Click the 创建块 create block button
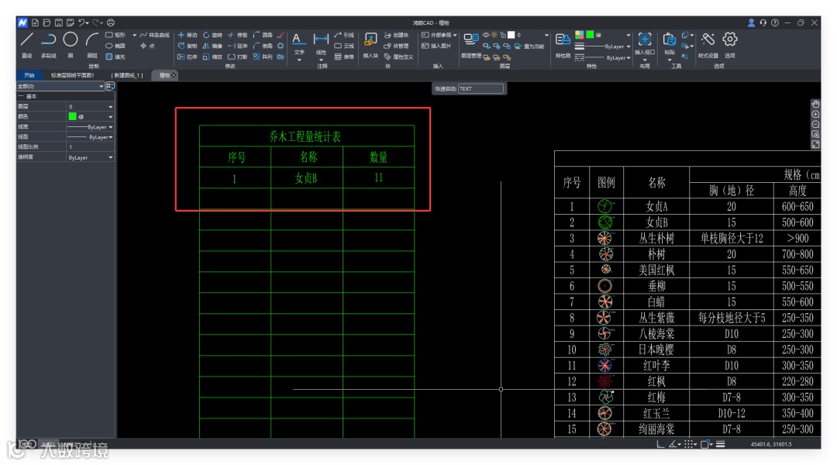 397,35
